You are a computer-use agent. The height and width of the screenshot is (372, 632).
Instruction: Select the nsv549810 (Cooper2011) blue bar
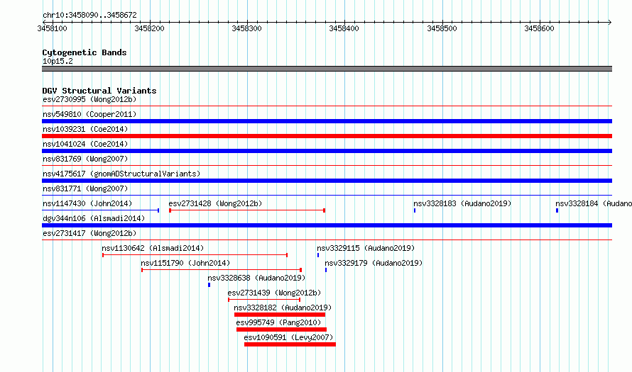tap(327, 121)
